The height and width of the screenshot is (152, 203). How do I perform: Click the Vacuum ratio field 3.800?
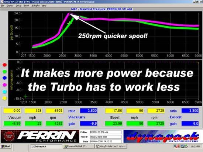89,111
